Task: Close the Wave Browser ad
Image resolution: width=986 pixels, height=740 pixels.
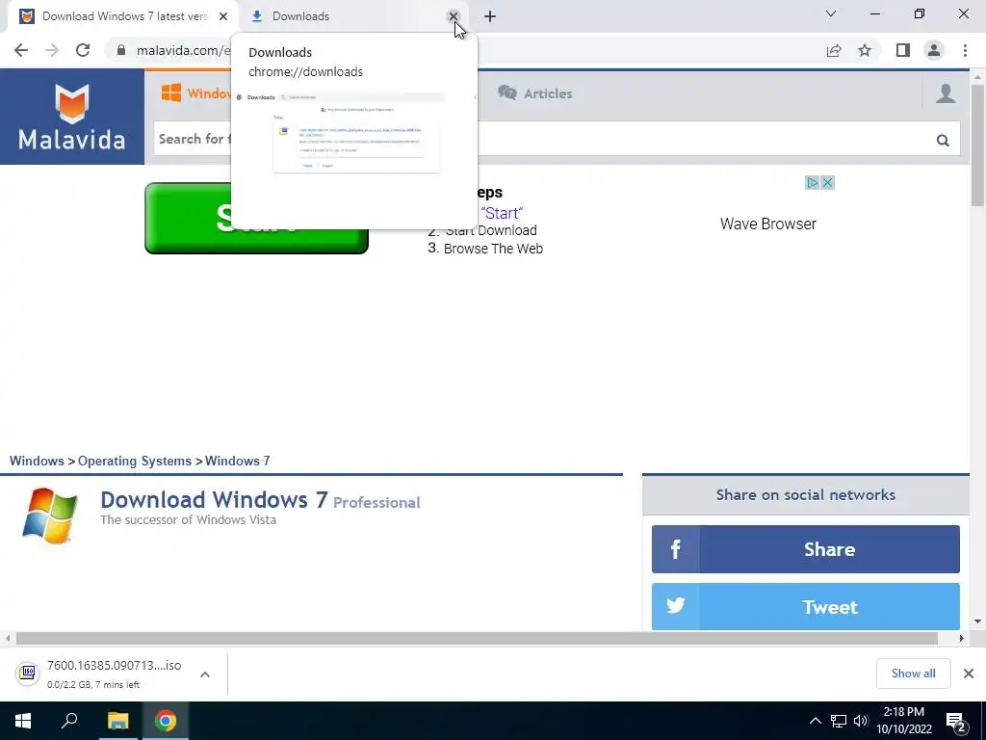Action: [827, 182]
